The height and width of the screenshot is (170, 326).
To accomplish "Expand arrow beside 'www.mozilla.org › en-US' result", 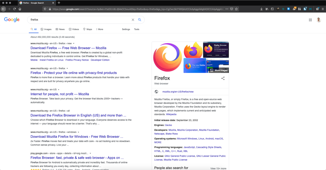I will (58, 90).
